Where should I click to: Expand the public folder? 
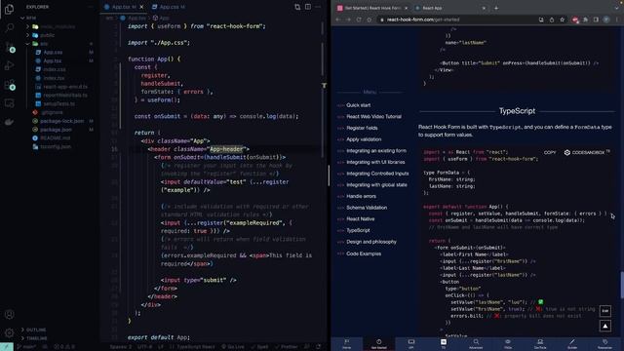(x=47, y=35)
